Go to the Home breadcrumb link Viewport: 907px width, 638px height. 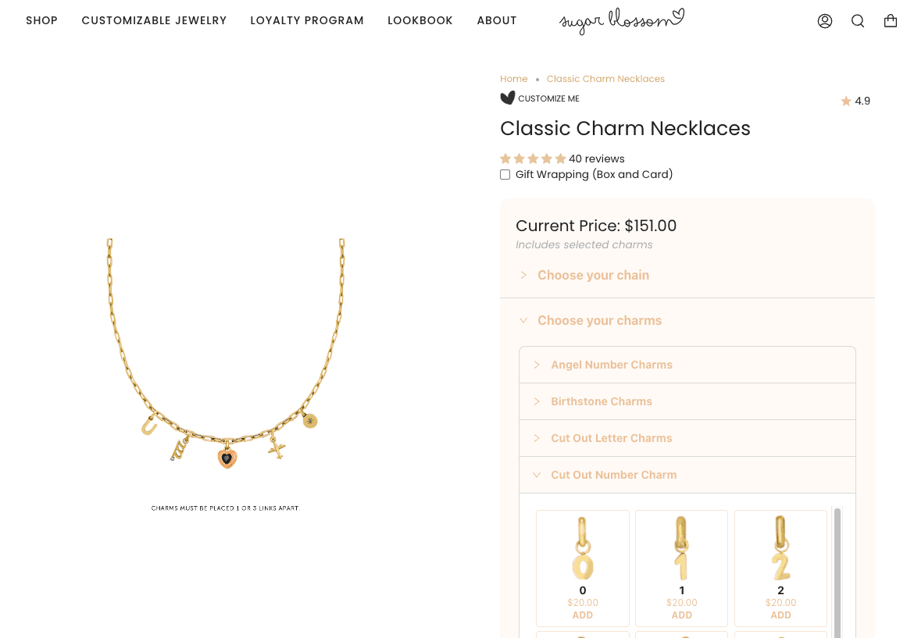[x=514, y=79]
